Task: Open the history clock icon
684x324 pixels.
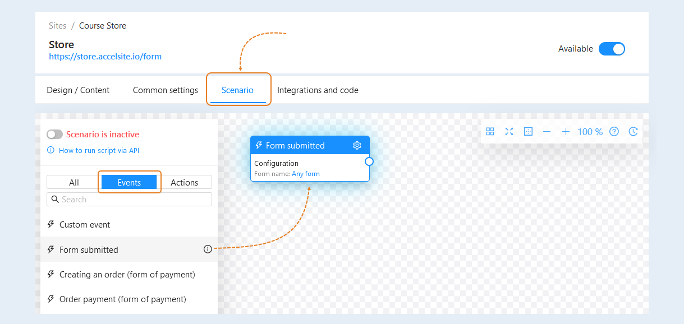Action: [633, 132]
